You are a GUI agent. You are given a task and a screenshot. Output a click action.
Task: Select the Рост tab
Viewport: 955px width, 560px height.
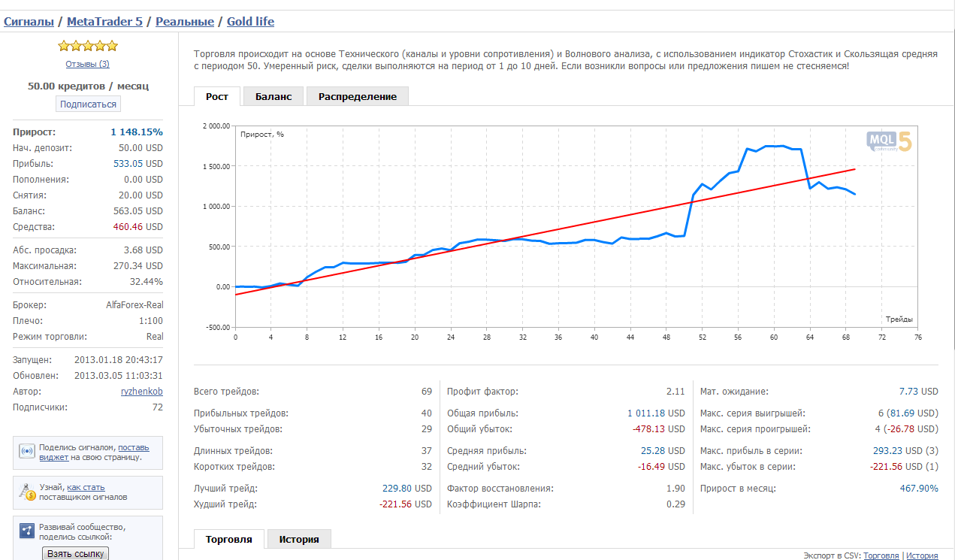pyautogui.click(x=216, y=96)
